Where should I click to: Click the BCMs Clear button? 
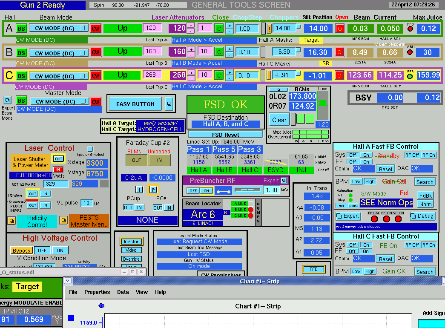(279, 120)
